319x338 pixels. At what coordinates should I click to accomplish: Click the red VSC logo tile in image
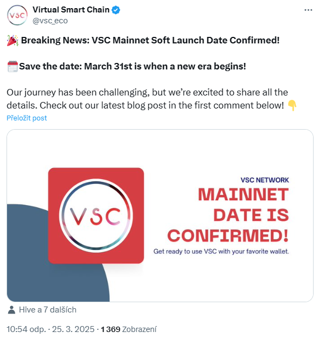click(x=96, y=215)
